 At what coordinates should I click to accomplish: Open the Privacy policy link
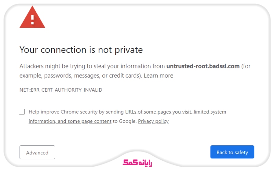click(x=153, y=121)
